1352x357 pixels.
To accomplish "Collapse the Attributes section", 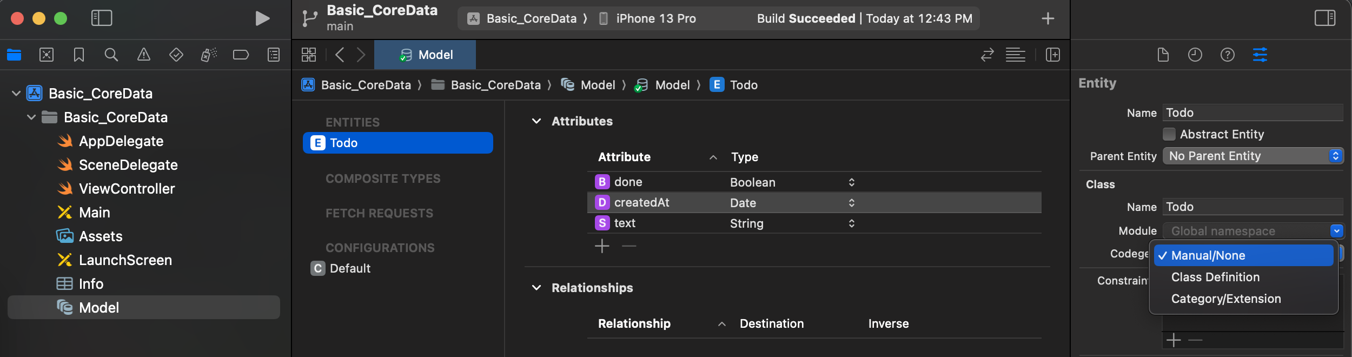I will click(536, 121).
